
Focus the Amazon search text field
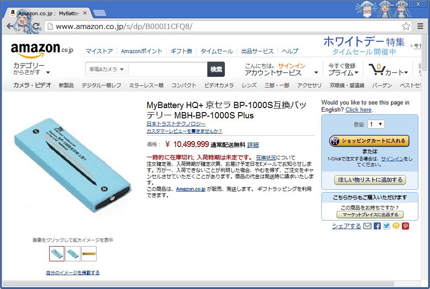coord(168,69)
